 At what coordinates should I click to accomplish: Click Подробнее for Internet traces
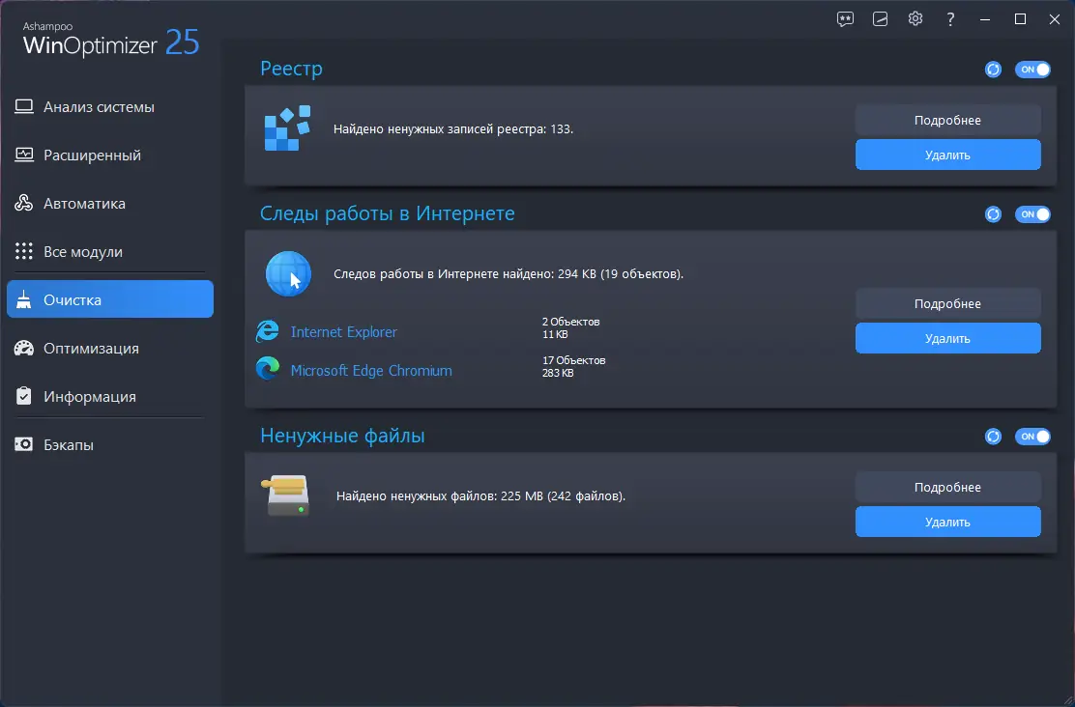pyautogui.click(x=947, y=303)
